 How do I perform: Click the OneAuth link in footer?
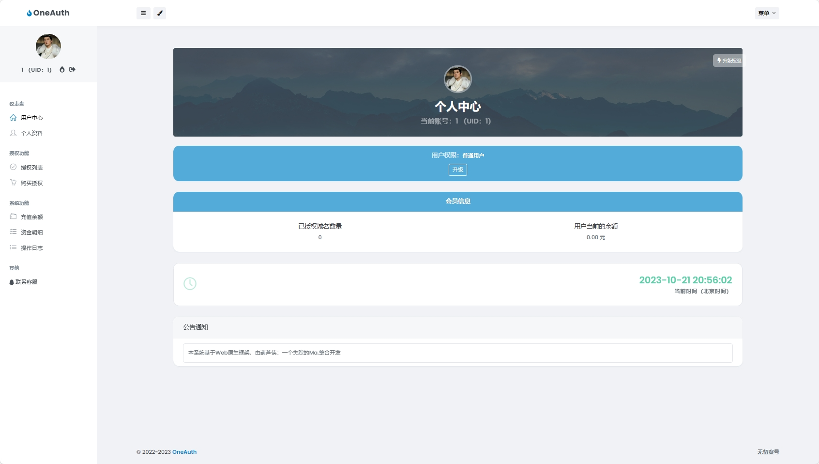184,452
